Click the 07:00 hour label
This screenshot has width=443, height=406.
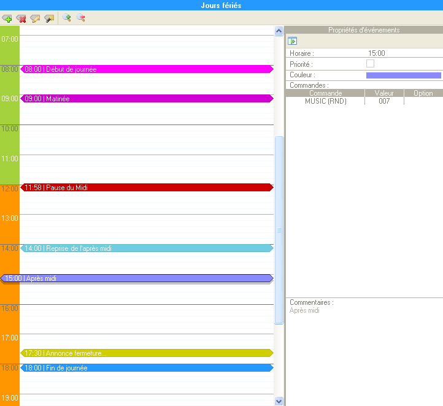(10, 39)
